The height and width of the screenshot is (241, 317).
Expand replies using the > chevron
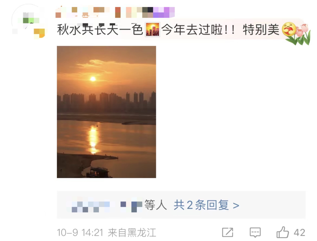[x=236, y=206]
